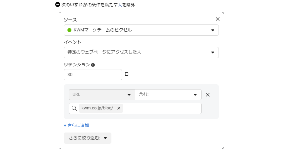Click the retention days input field
Viewport: 281px width, 152px height.
pyautogui.click(x=93, y=75)
